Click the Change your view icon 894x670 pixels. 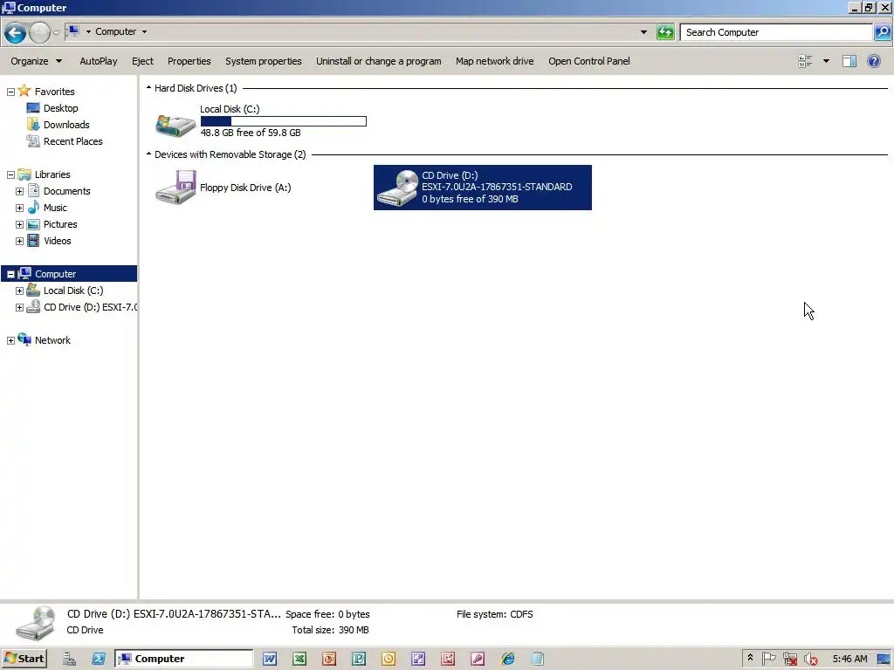tap(805, 61)
